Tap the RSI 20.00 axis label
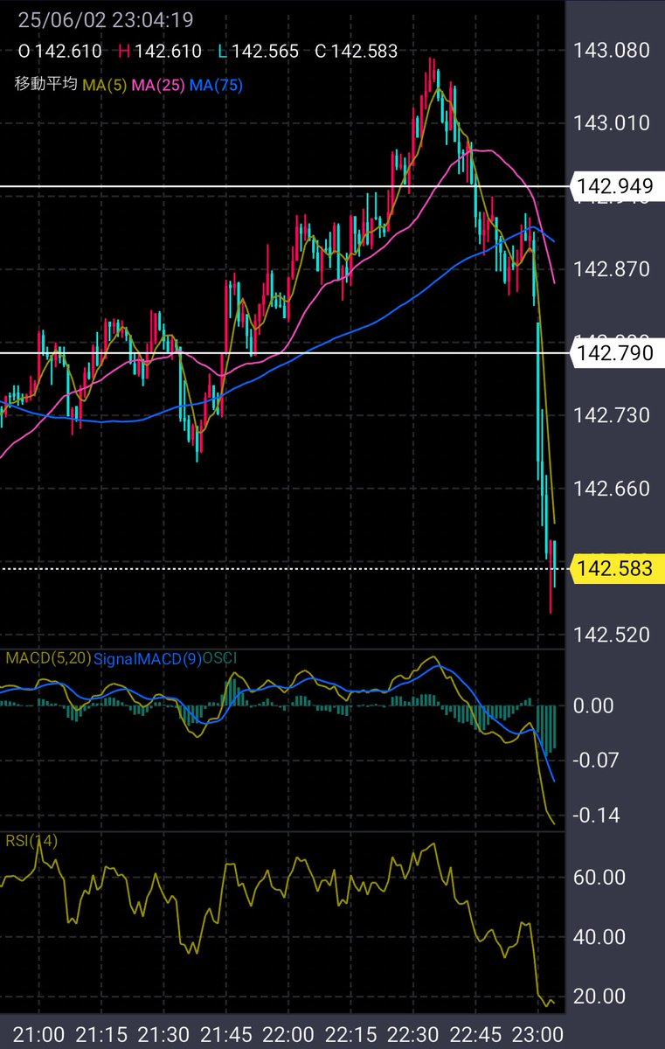The width and height of the screenshot is (665, 1049). [599, 997]
